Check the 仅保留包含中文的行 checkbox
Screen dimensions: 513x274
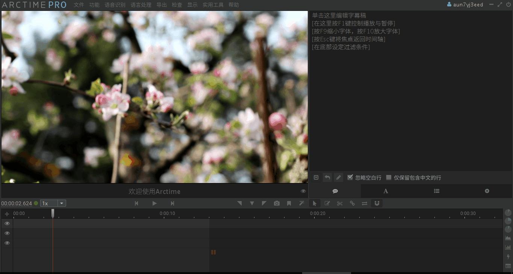pos(390,177)
